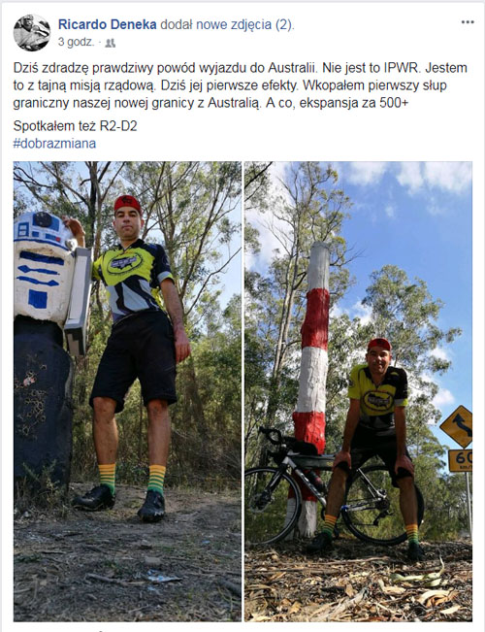The height and width of the screenshot is (632, 485).
Task: Visit the Ricardo Deneka profile name link
Action: click(x=107, y=24)
